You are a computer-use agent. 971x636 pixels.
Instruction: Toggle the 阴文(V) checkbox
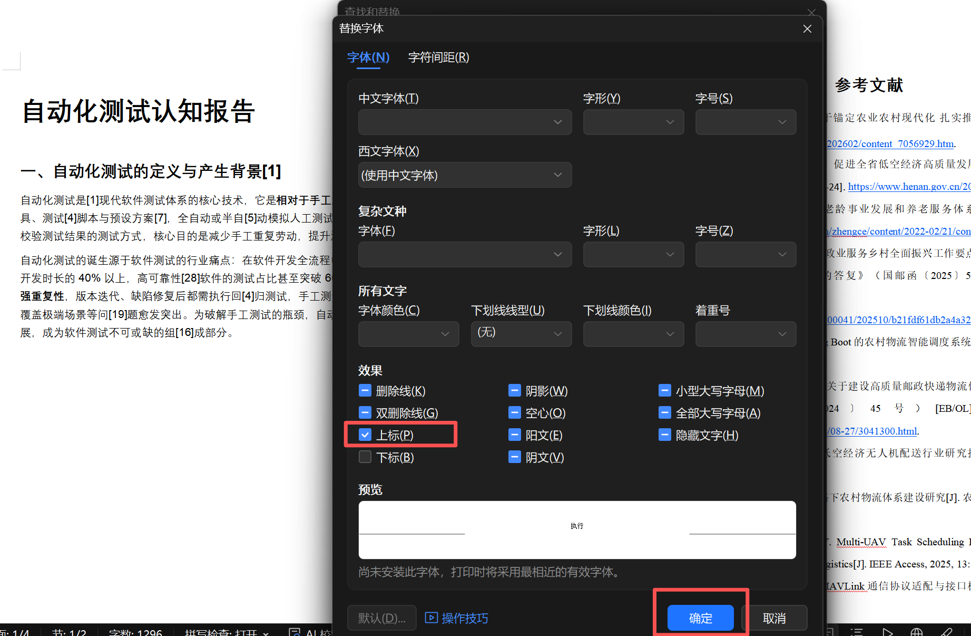[515, 457]
